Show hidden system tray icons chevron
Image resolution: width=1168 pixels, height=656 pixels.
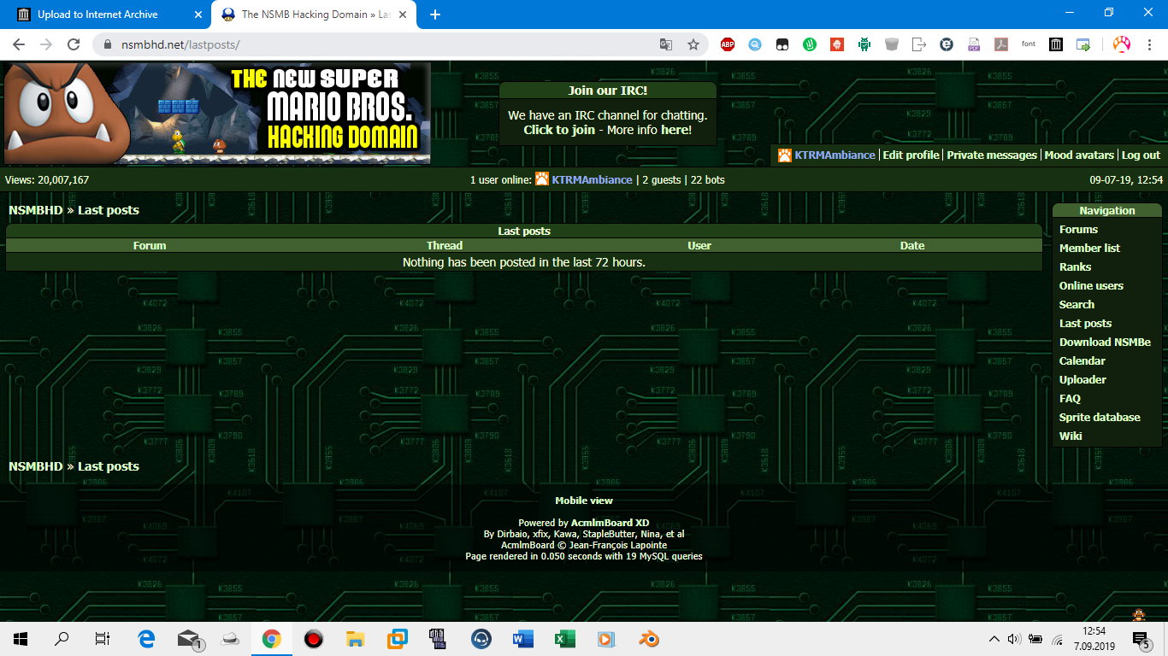994,639
